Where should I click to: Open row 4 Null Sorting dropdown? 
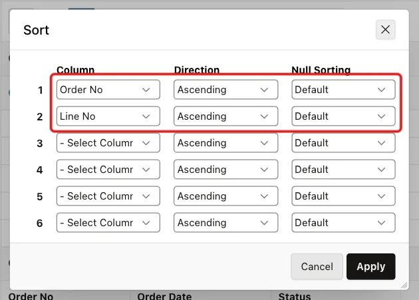[x=343, y=169]
